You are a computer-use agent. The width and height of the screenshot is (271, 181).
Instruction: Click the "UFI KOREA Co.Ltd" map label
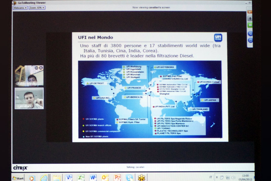(x=209, y=82)
